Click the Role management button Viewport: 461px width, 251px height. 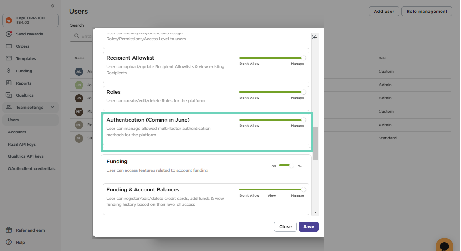[x=427, y=11]
